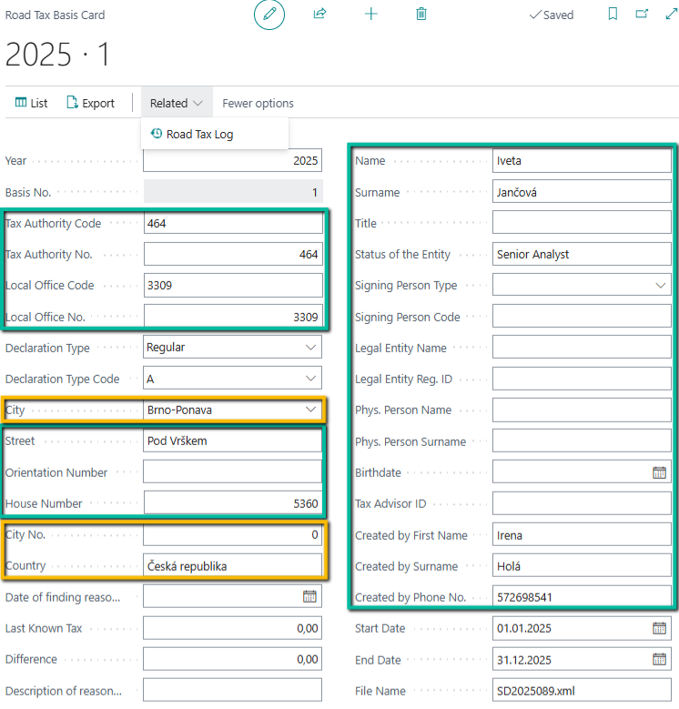Viewport: 679px width, 709px height.
Task: Click the pencil edit icon
Action: click(x=269, y=15)
